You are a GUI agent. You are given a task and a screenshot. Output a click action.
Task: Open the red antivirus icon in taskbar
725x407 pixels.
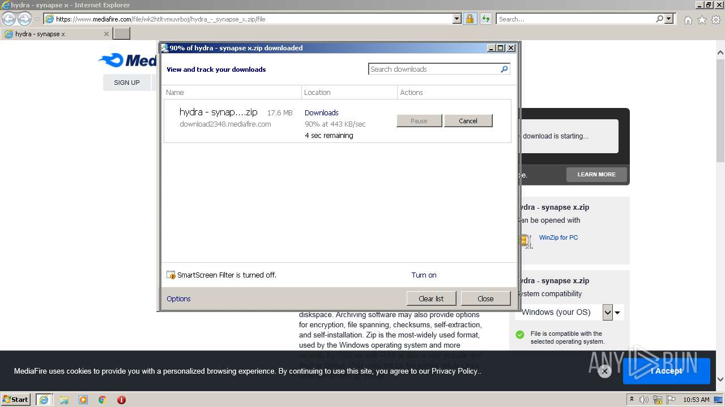pos(121,400)
